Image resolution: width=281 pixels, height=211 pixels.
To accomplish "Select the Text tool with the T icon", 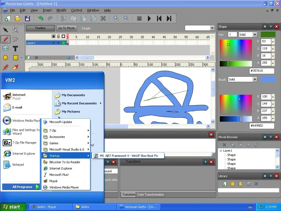I will pos(15,48).
